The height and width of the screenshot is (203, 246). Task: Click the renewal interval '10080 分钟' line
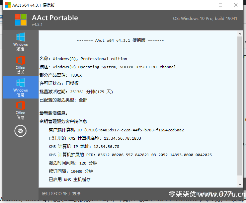71,171
